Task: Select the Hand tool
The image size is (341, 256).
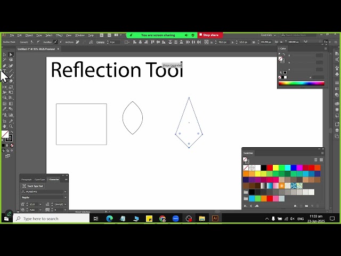Action: click(4, 126)
